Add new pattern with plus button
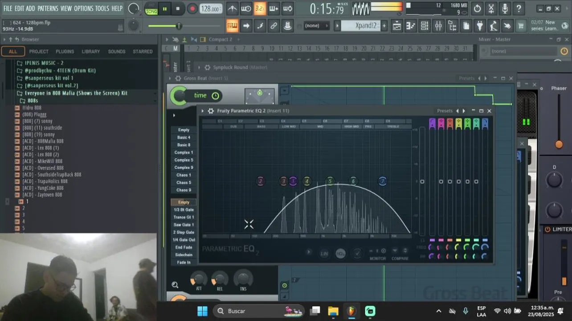Viewport: 572px width, 321px height. [x=384, y=26]
